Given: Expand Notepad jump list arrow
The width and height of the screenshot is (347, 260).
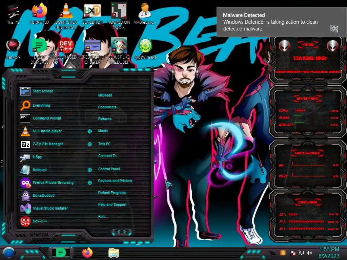Looking at the screenshot, I should tap(89, 170).
